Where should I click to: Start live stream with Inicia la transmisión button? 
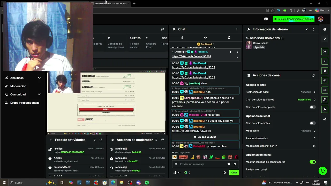[x=294, y=19]
